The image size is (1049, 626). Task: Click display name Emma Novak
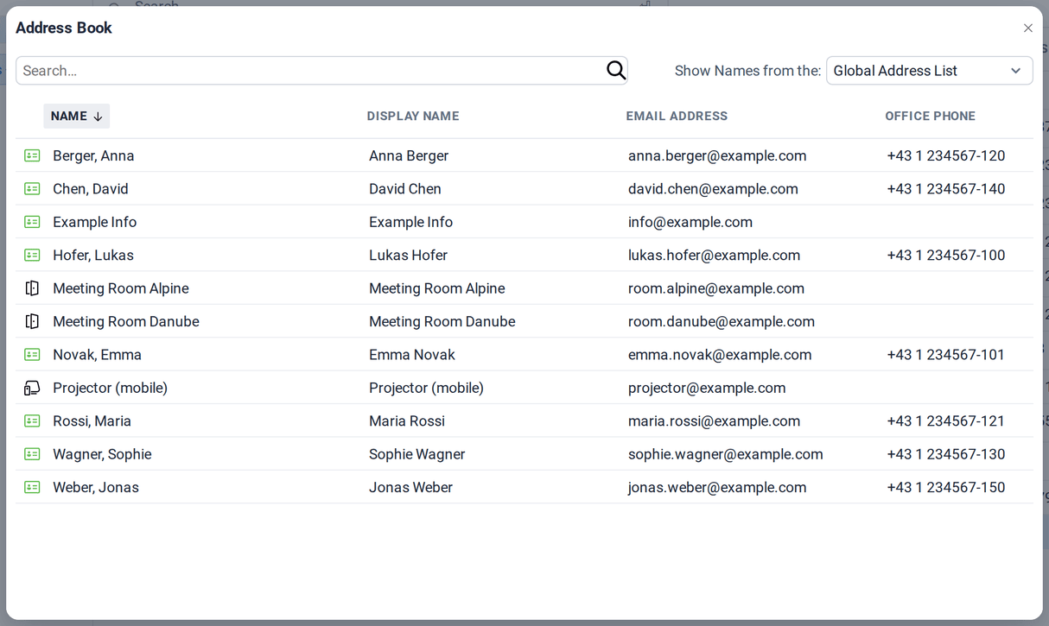412,355
